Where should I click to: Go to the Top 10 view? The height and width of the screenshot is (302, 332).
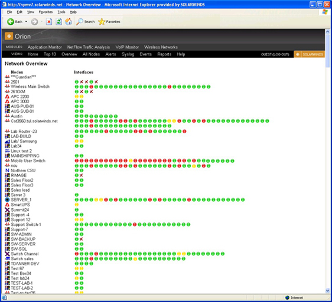50,54
